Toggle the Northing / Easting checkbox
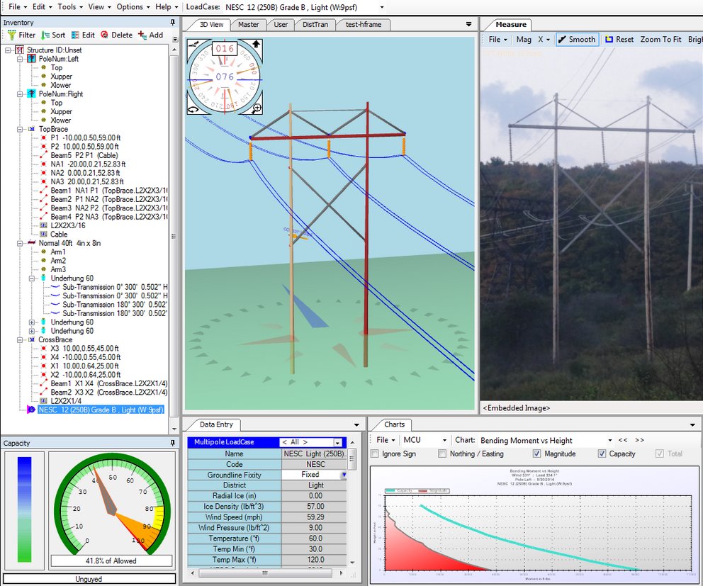Screen dimensions: 703x586 coord(442,453)
